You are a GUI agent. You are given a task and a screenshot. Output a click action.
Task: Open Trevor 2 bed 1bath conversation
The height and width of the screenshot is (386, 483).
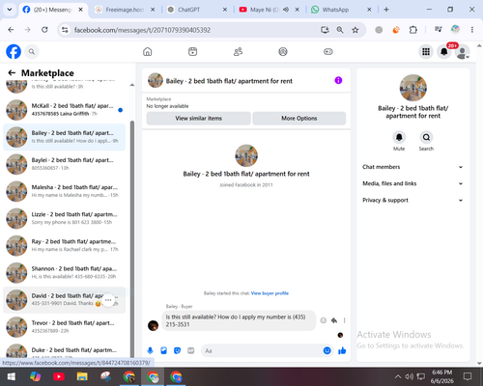click(x=65, y=327)
